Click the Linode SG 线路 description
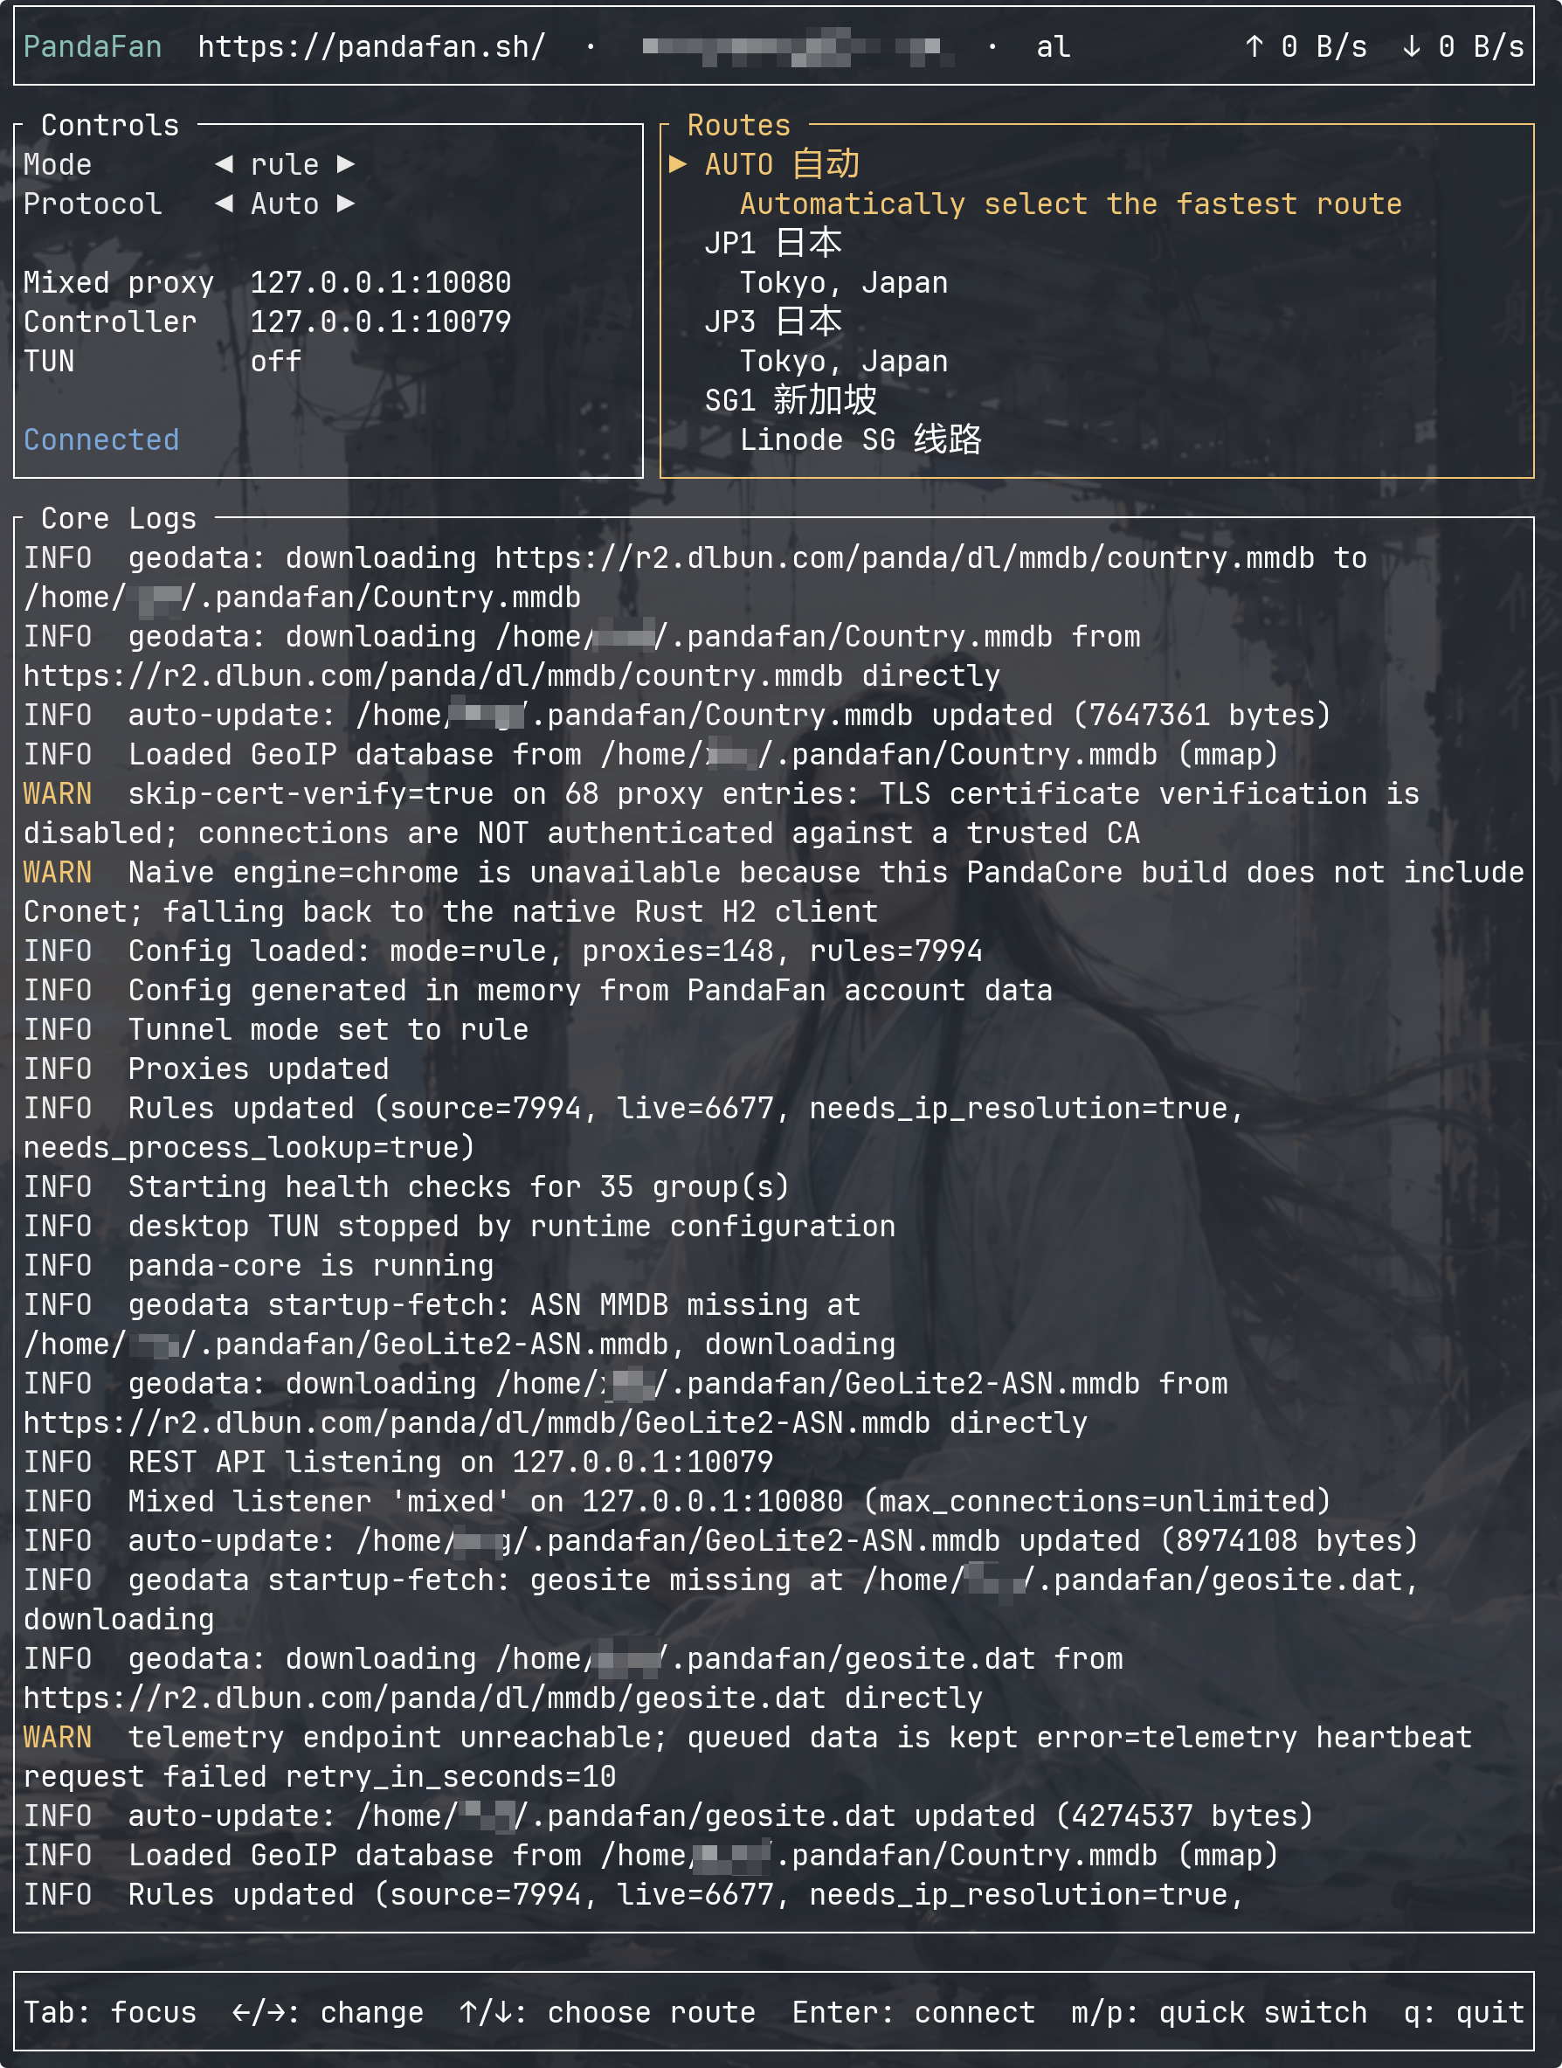This screenshot has width=1562, height=2068. (x=860, y=439)
